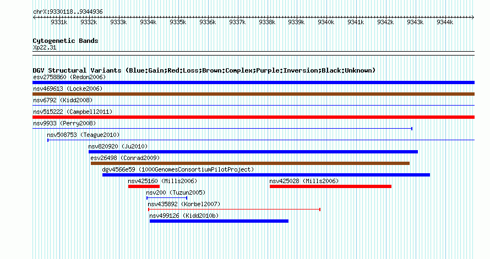Click the 9339k ruler tick label
Screen dimensions: 490x259
pyautogui.click(x=296, y=22)
